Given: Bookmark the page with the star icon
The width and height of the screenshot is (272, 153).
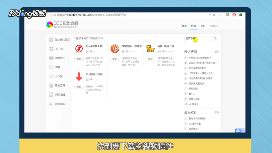Looking at the screenshot, I should click(214, 15).
